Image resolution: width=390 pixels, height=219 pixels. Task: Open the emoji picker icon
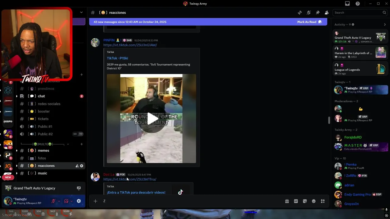314,201
